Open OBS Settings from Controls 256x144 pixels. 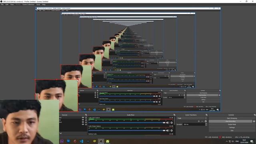232,128
